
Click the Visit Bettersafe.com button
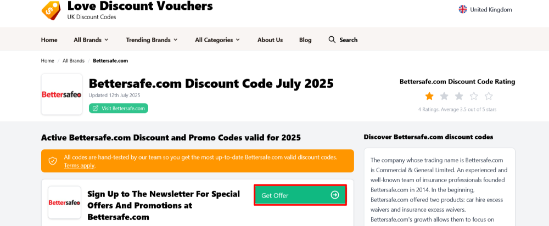pyautogui.click(x=119, y=108)
